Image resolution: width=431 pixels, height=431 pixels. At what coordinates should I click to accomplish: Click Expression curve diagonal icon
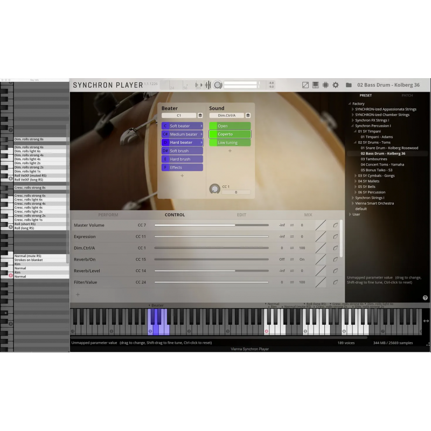pos(321,237)
